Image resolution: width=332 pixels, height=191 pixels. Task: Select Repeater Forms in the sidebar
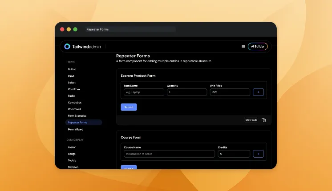pos(84,122)
